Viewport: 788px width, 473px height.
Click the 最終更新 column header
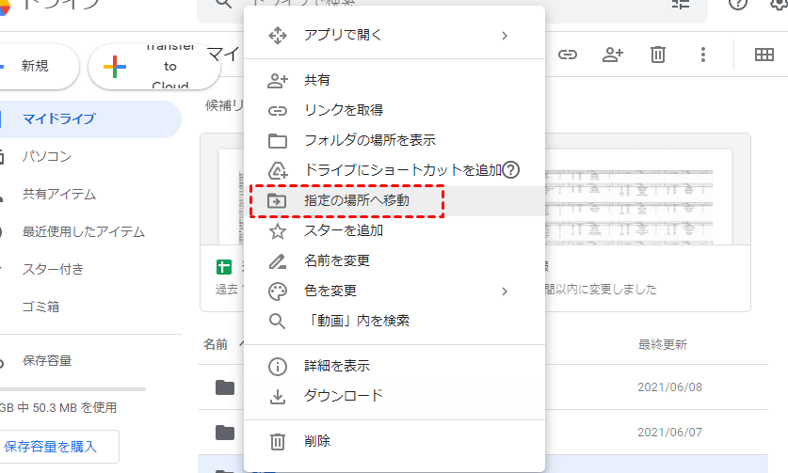coord(663,344)
